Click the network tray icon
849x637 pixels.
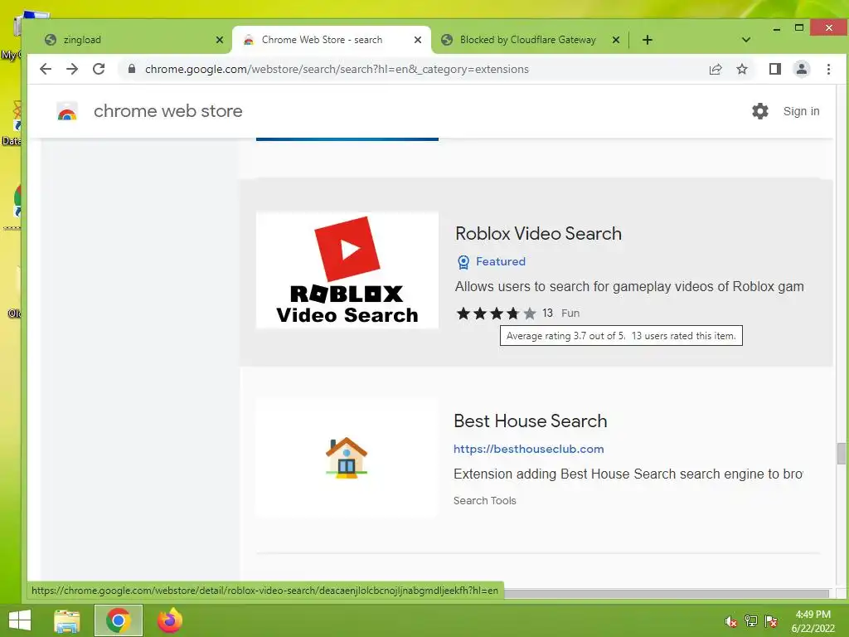(x=751, y=621)
